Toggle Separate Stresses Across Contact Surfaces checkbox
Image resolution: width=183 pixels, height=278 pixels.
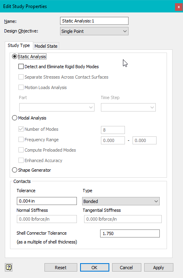(x=21, y=77)
